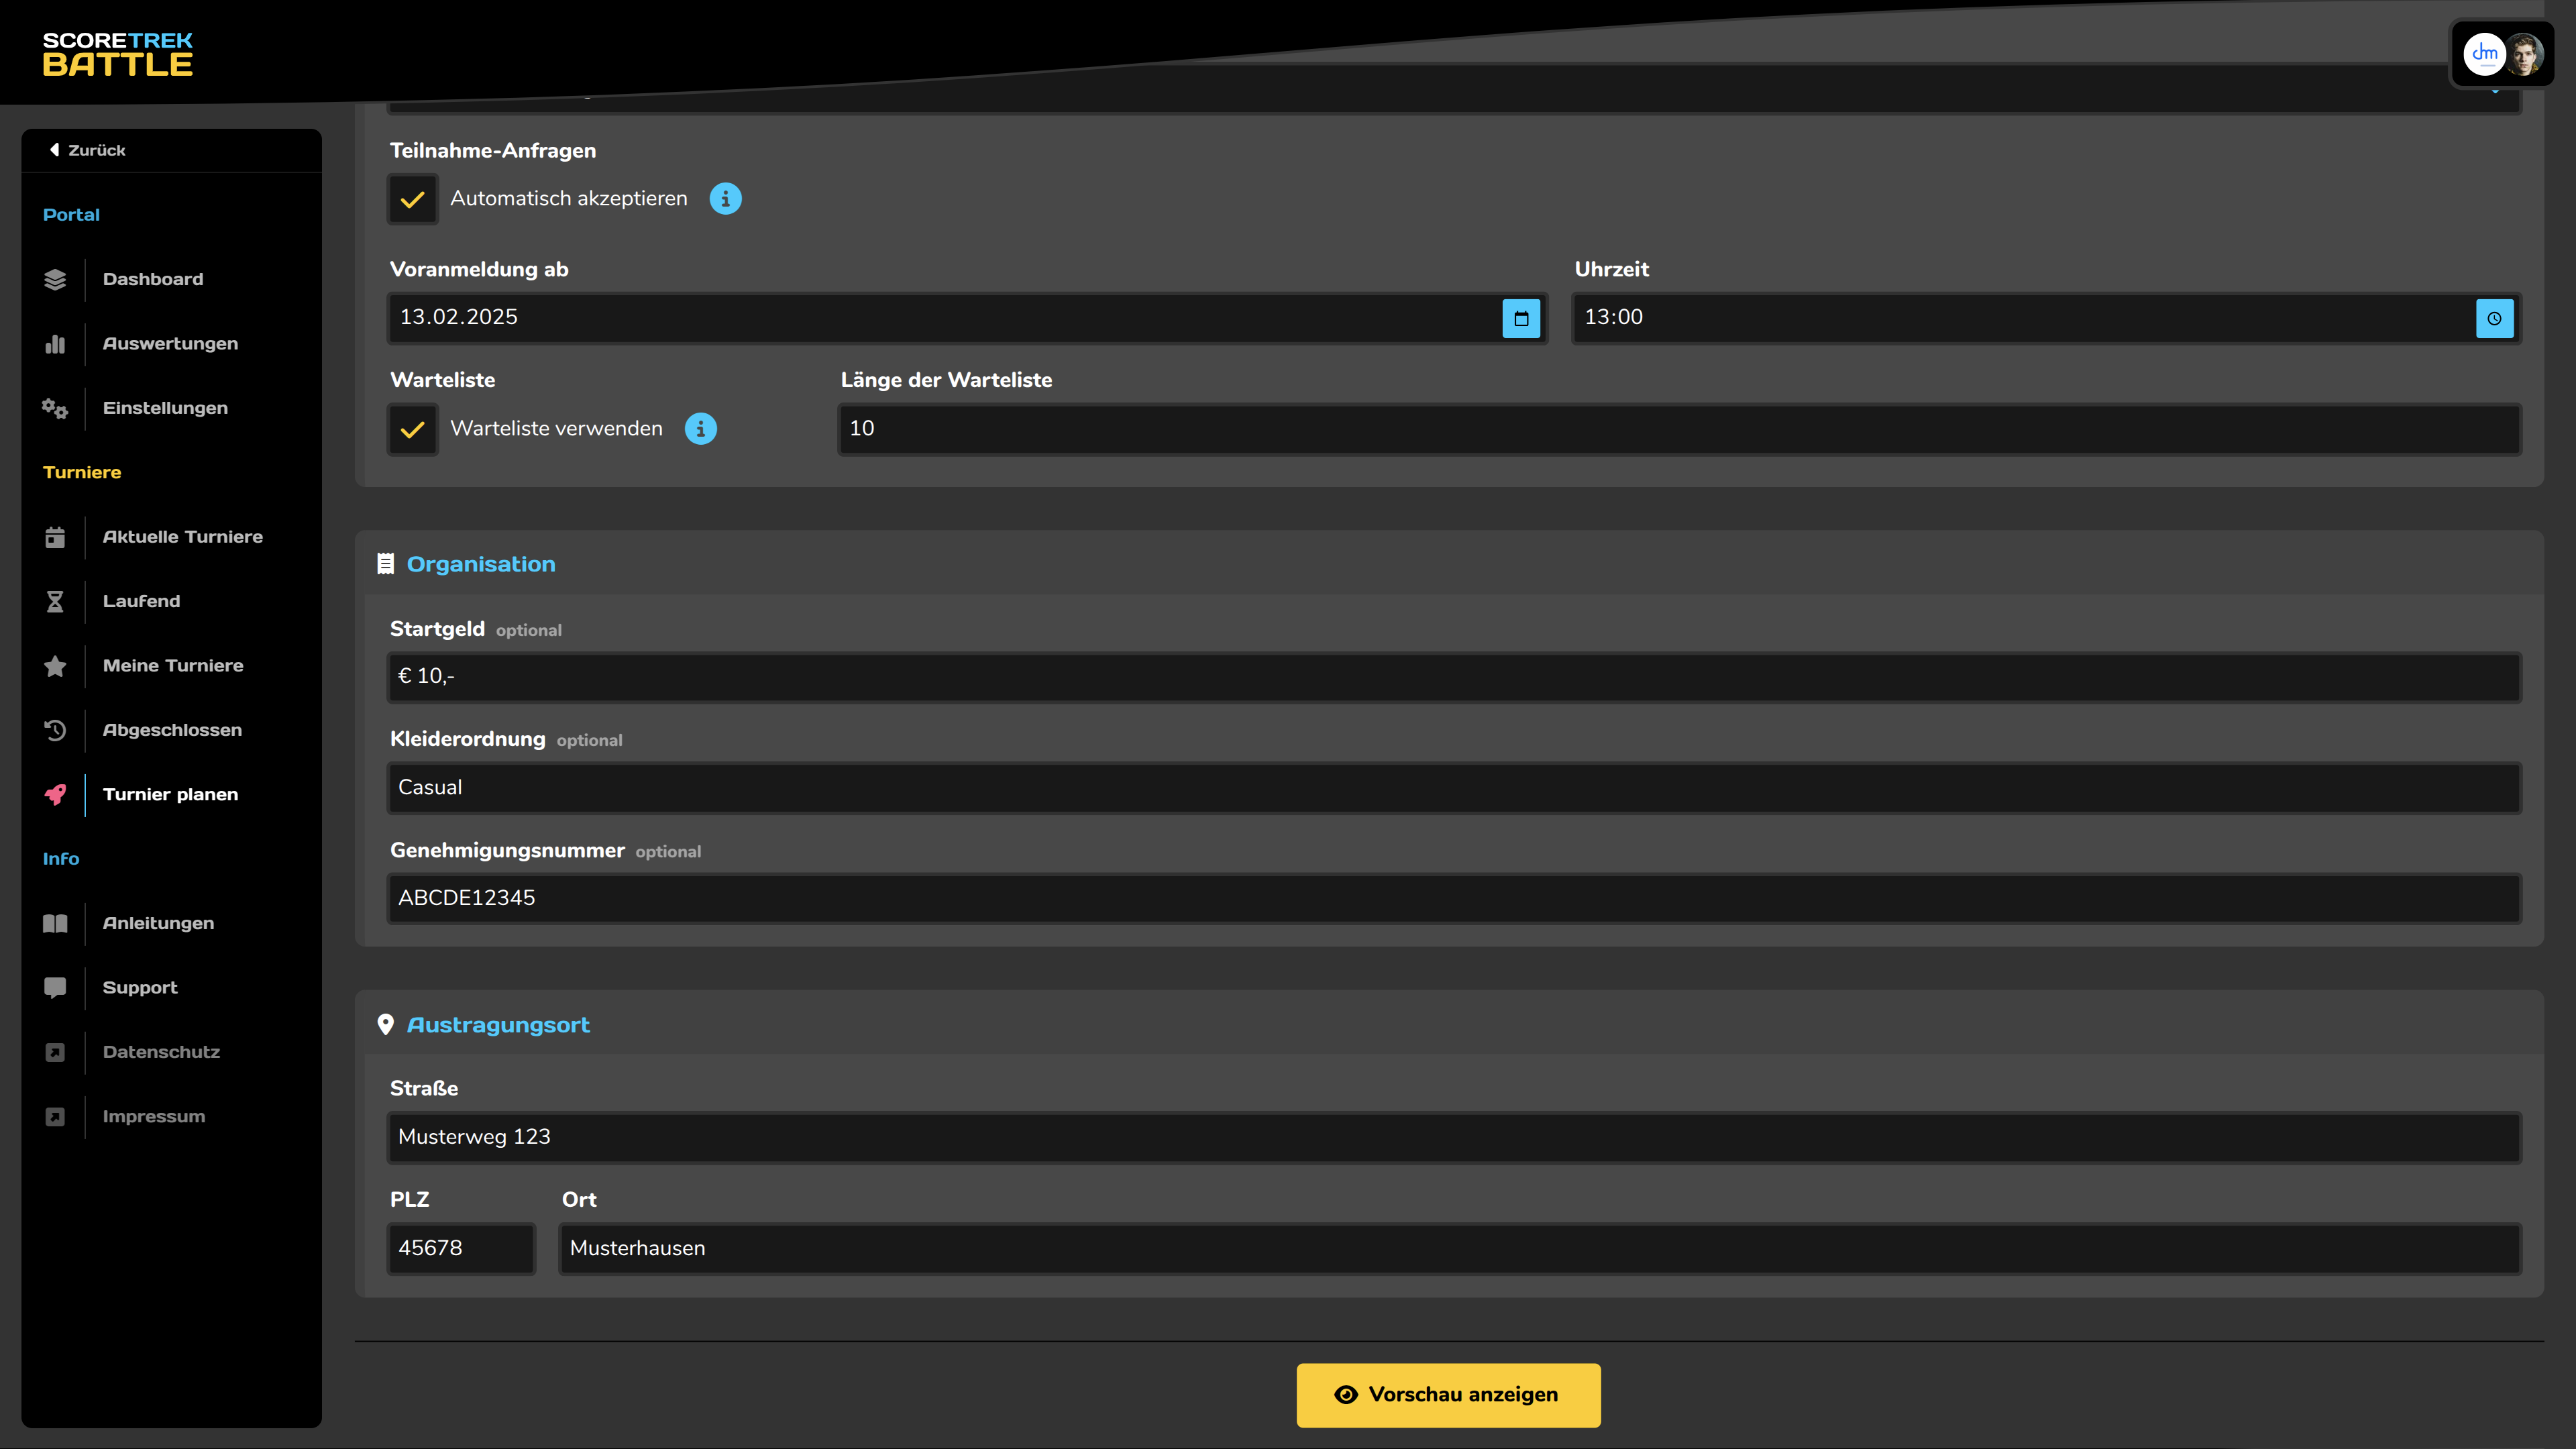Click the info icon beside Automatisch akzeptieren
This screenshot has height=1449, width=2576.
(x=725, y=199)
